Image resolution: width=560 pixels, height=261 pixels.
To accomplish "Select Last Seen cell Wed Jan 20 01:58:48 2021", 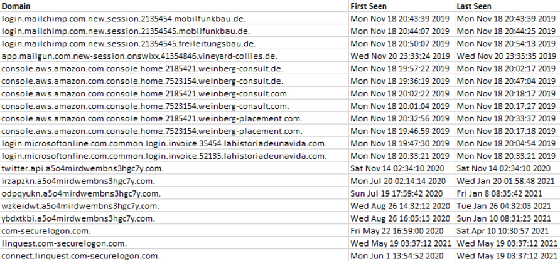I will (506, 181).
